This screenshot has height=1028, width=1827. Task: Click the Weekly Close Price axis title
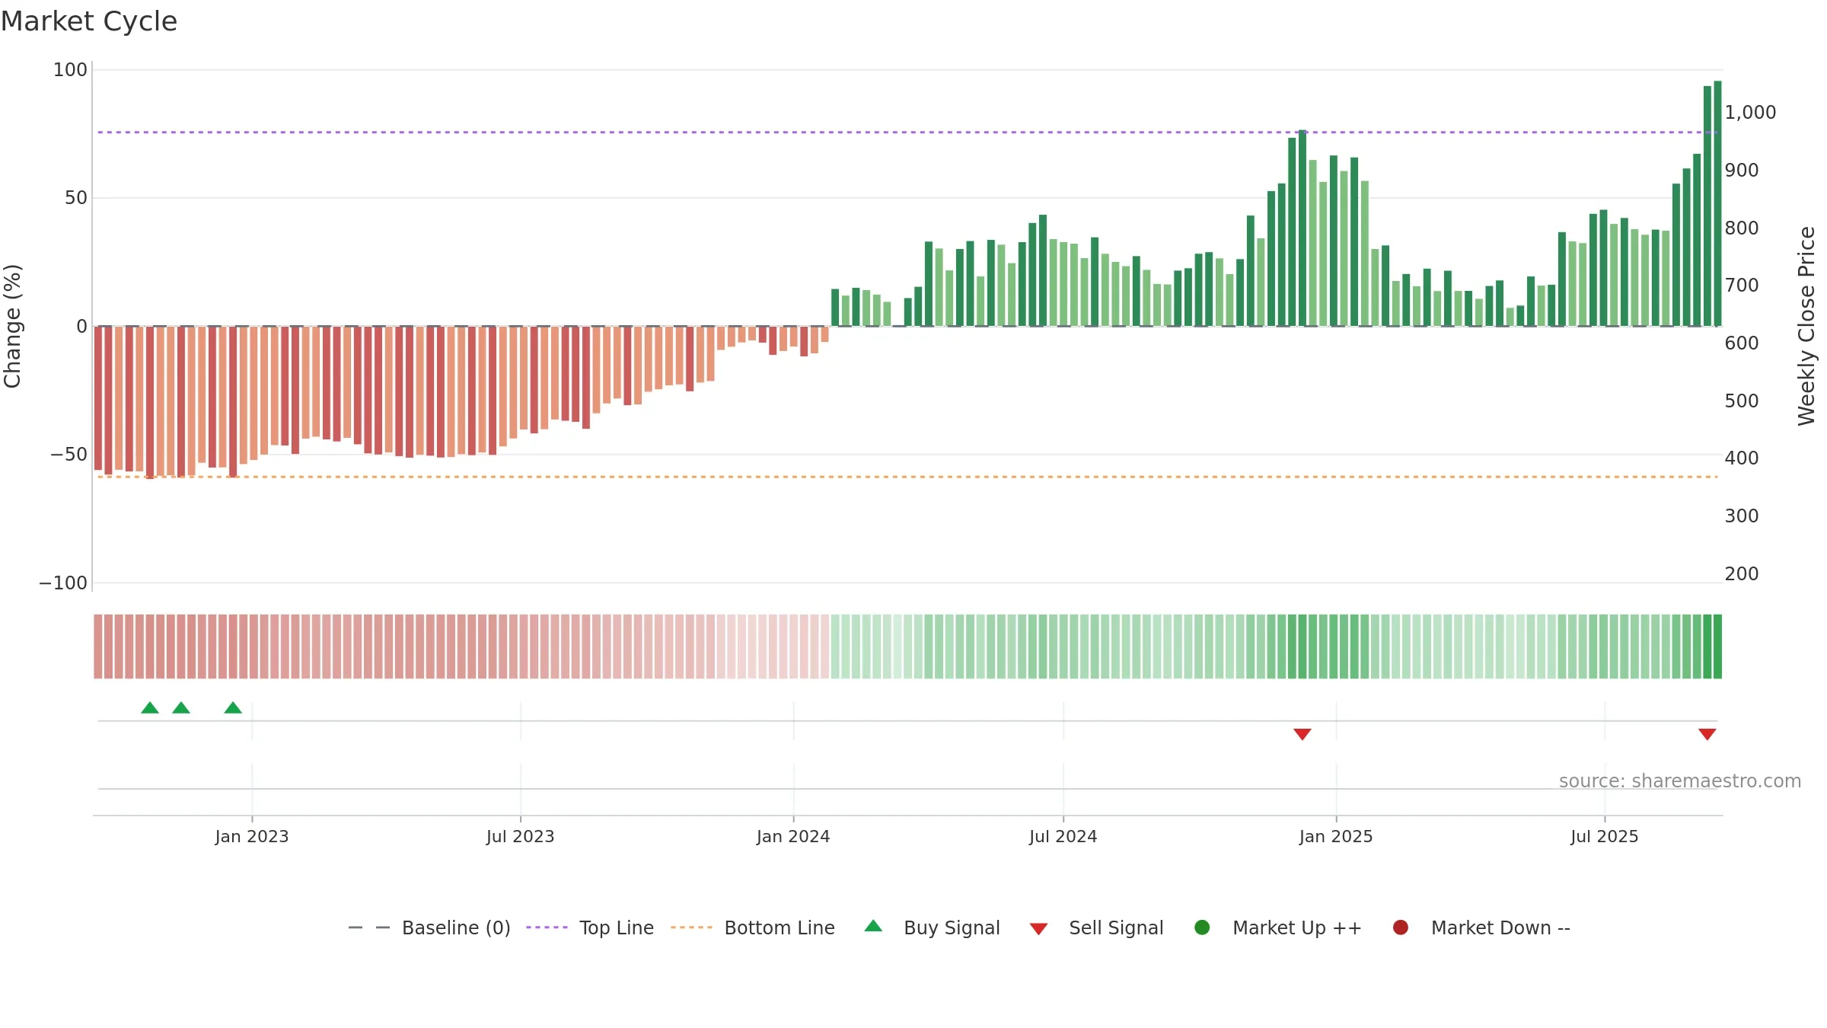[1807, 326]
